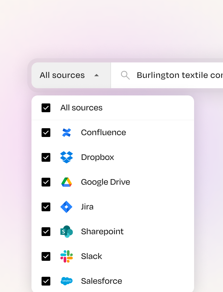Uncheck the Confluence checkbox
The width and height of the screenshot is (223, 292).
coord(46,133)
